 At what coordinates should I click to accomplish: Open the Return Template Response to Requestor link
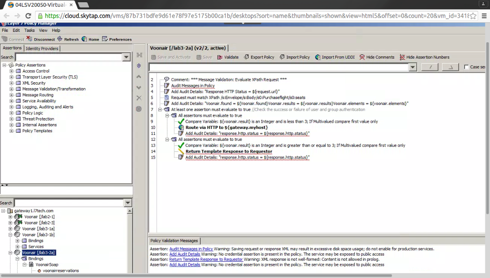tap(206, 259)
